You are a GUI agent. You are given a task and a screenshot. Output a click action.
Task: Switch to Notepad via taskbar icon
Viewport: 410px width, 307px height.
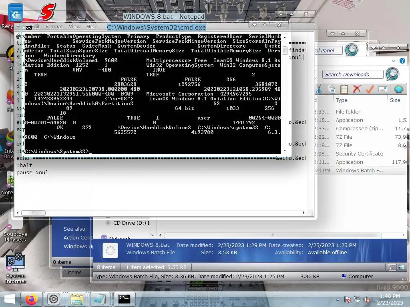(x=100, y=299)
